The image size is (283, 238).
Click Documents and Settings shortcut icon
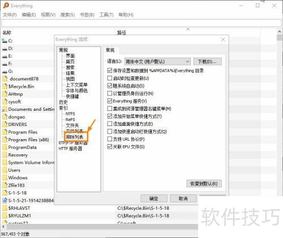(x=5, y=109)
